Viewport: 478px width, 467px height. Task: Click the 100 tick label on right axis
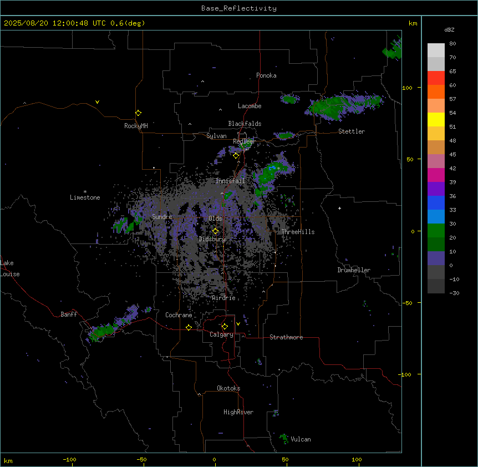tap(407, 88)
